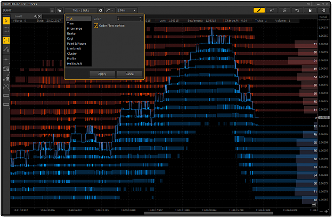This screenshot has height=218, width=333.
Task: Choose Kagi chart type
Action: (x=78, y=39)
